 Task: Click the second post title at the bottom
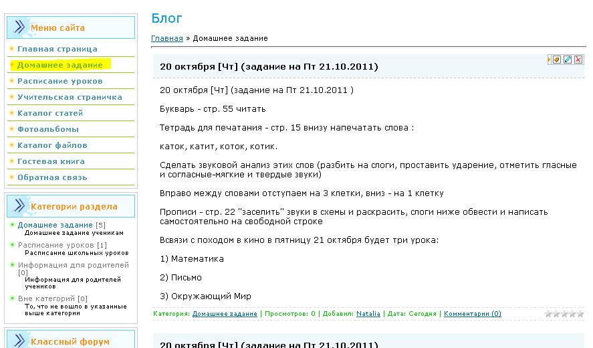coord(269,345)
